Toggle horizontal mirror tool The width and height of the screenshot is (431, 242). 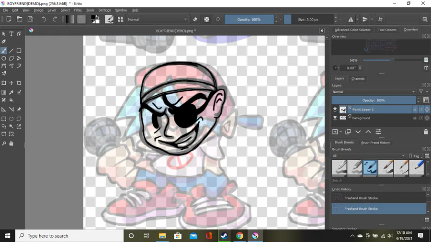(351, 20)
